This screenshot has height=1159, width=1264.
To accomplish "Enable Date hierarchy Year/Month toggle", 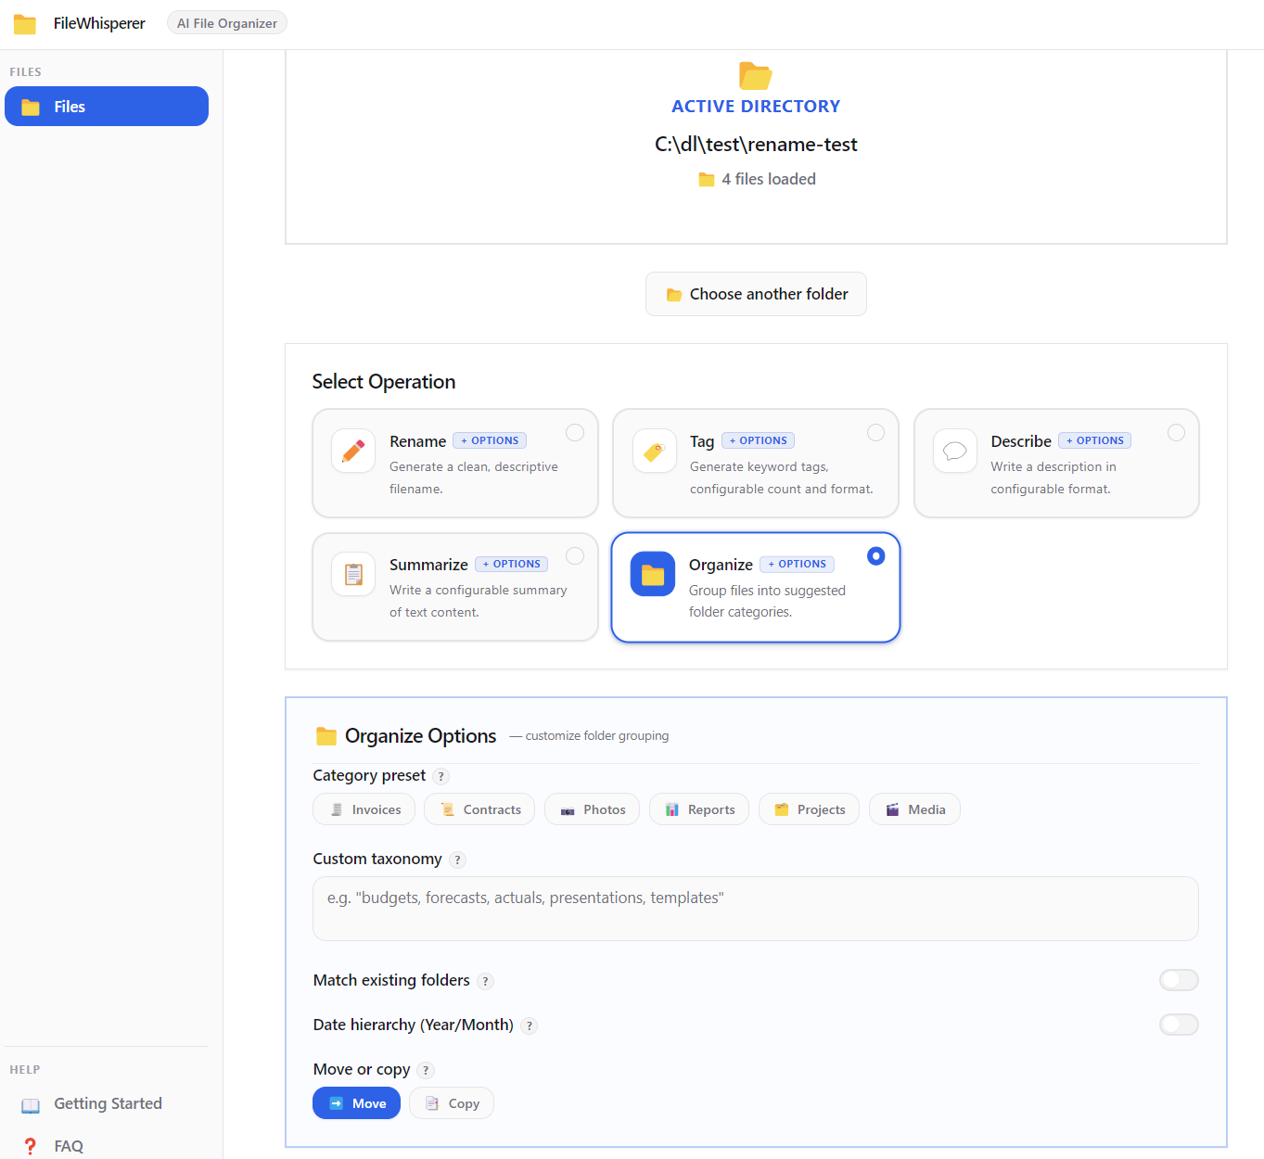I will pyautogui.click(x=1179, y=1025).
